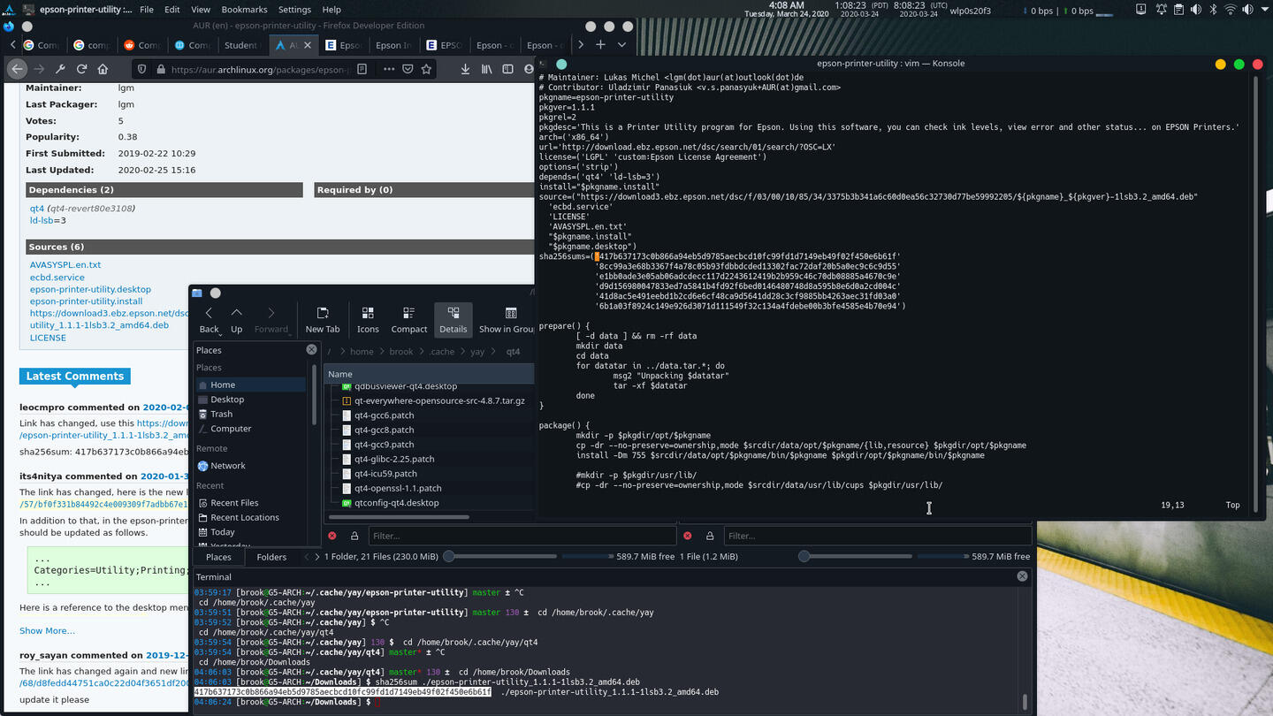This screenshot has width=1273, height=716.
Task: Select Dolphin Details view mode
Action: pyautogui.click(x=453, y=320)
